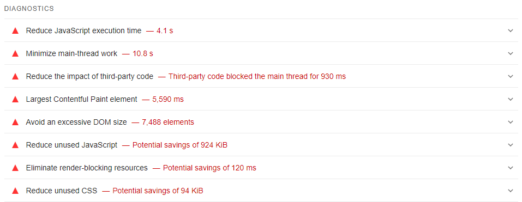Select 'Potential savings of 924 KiB' text

tap(180, 145)
